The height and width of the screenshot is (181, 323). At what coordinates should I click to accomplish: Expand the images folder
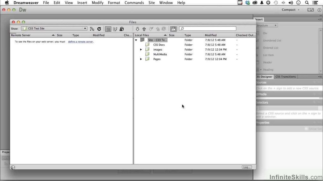click(x=141, y=50)
